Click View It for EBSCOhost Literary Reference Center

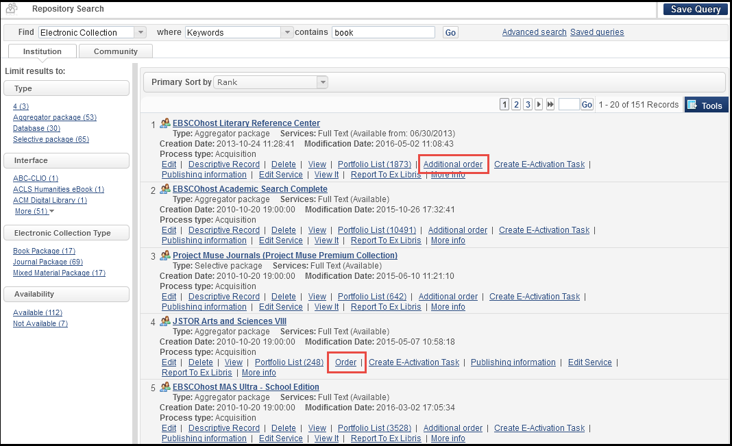pyautogui.click(x=326, y=175)
